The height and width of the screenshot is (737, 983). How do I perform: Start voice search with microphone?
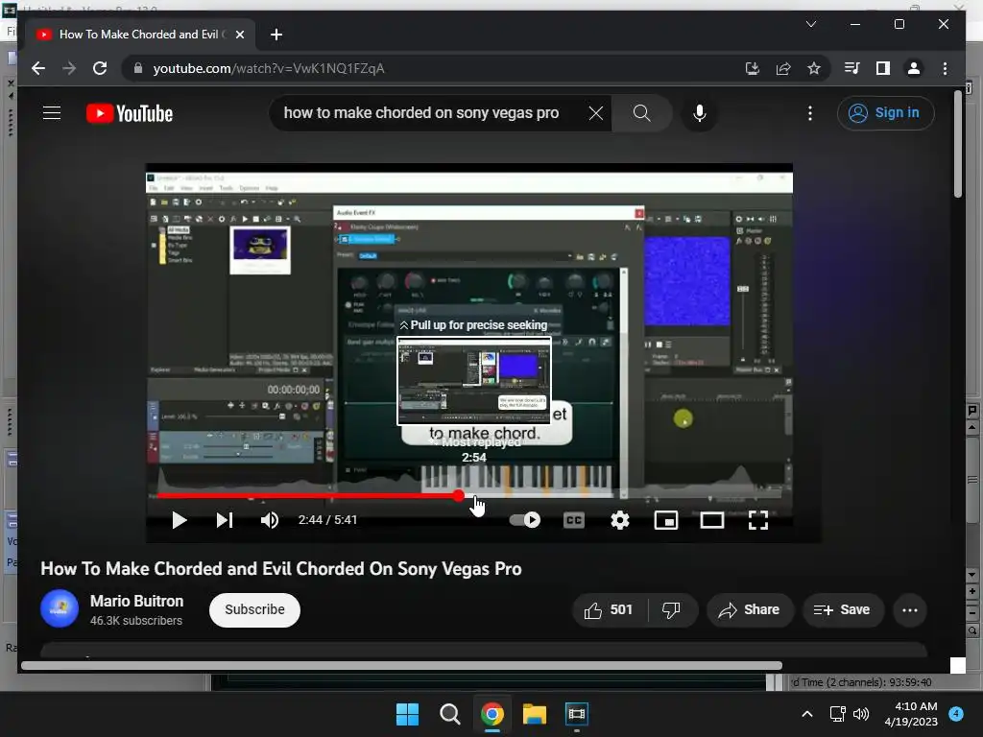(x=700, y=113)
